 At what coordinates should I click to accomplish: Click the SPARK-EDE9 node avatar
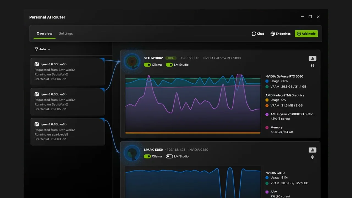(132, 153)
